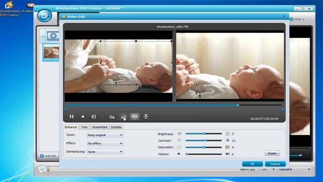The height and width of the screenshot is (182, 323).
Task: Toggle the horizontal flip icon
Action: [x=135, y=117]
